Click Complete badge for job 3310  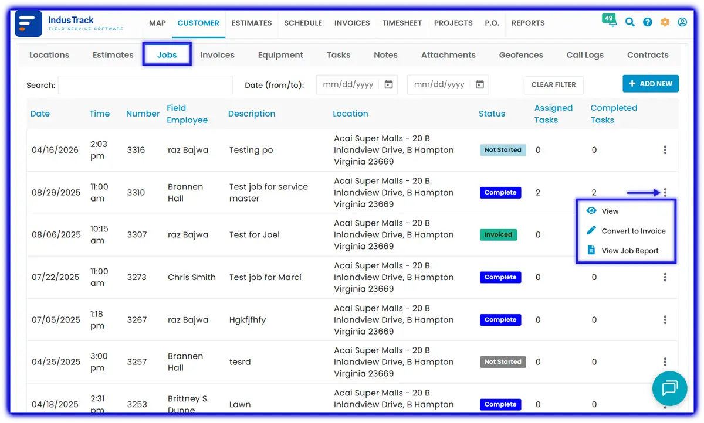pyautogui.click(x=500, y=192)
